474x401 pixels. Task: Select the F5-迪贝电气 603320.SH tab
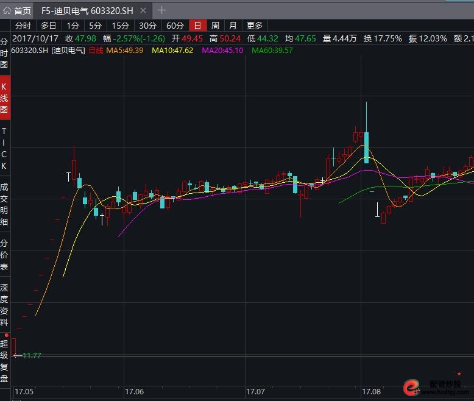[87, 11]
